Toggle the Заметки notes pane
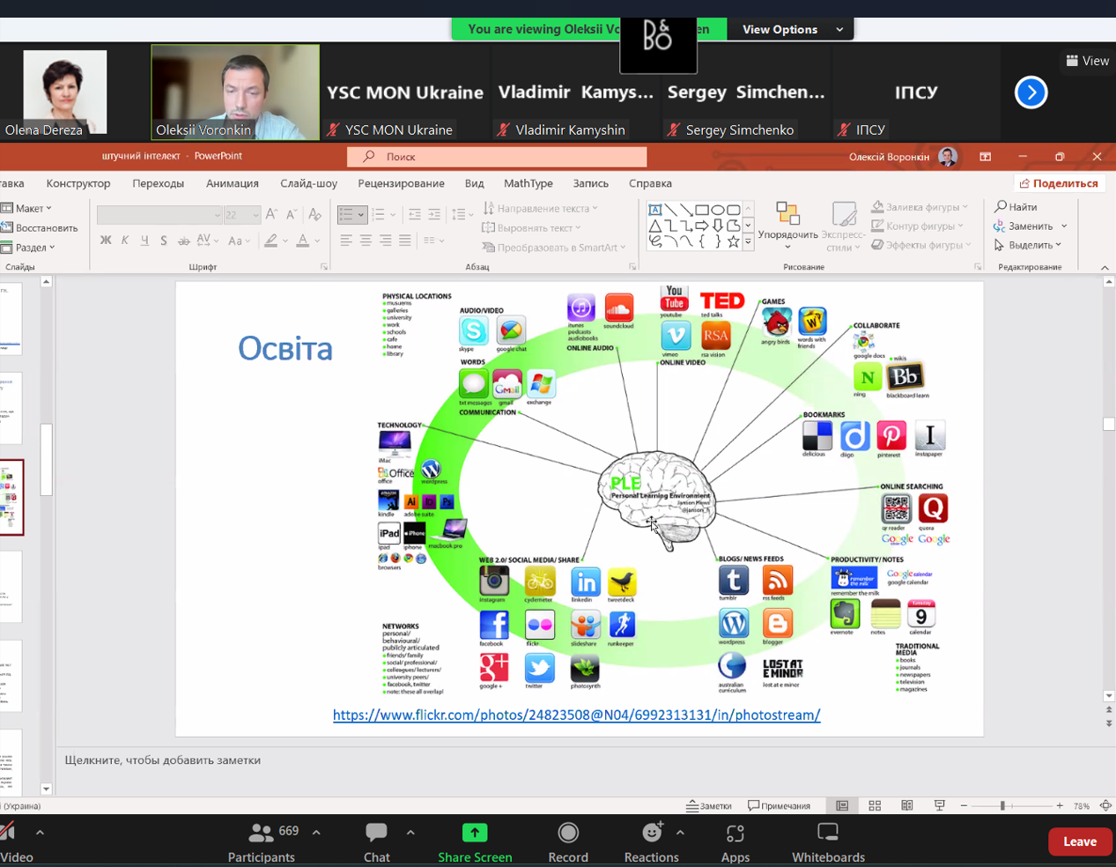 click(709, 805)
